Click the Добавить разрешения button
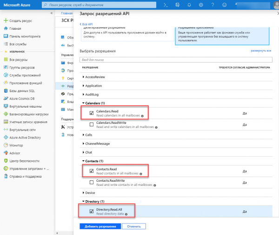Image resolution: width=279 pixels, height=235 pixels. [100, 226]
